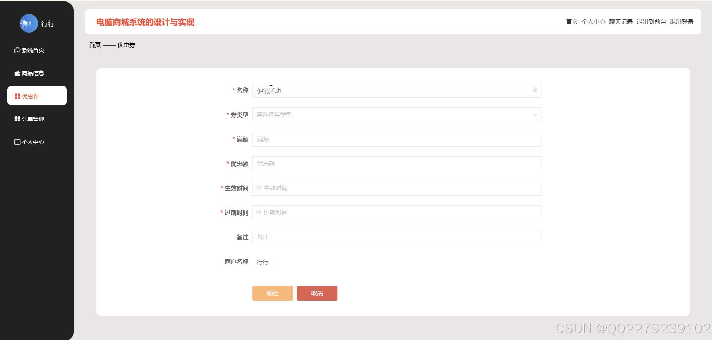Click the 取消 cancel button
The width and height of the screenshot is (712, 340).
point(317,293)
